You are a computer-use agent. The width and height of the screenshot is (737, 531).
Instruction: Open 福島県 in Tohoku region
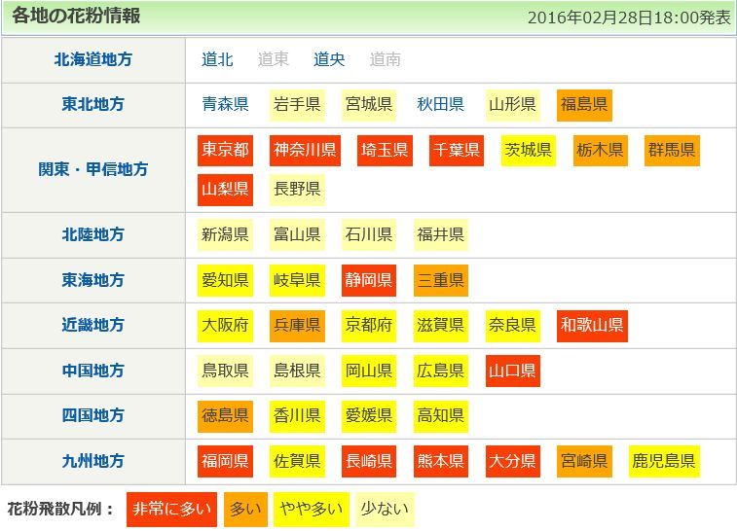pyautogui.click(x=584, y=105)
